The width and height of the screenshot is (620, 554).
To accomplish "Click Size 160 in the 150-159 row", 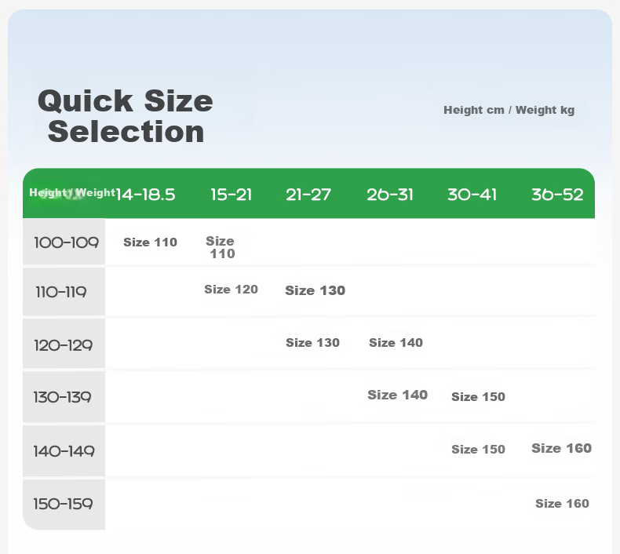I will (x=562, y=503).
